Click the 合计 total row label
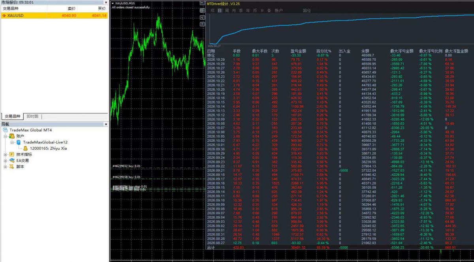Image resolution: width=474 pixels, height=262 pixels. tap(211, 248)
